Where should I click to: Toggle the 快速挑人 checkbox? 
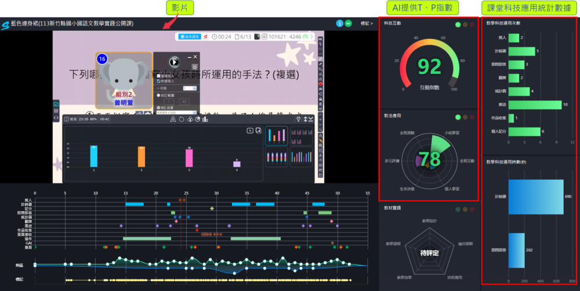point(158,80)
